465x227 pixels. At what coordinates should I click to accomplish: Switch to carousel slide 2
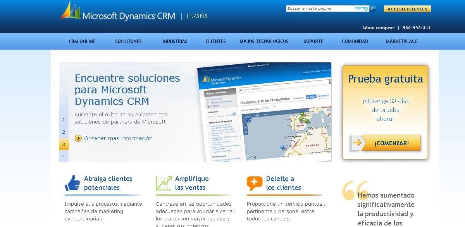point(64,132)
